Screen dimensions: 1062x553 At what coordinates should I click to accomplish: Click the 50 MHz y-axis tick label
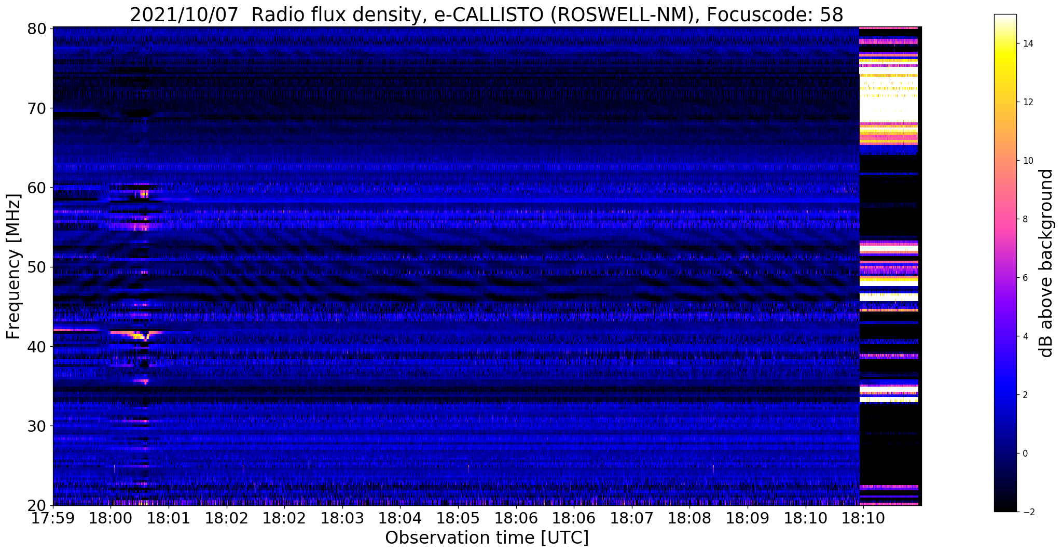[36, 267]
